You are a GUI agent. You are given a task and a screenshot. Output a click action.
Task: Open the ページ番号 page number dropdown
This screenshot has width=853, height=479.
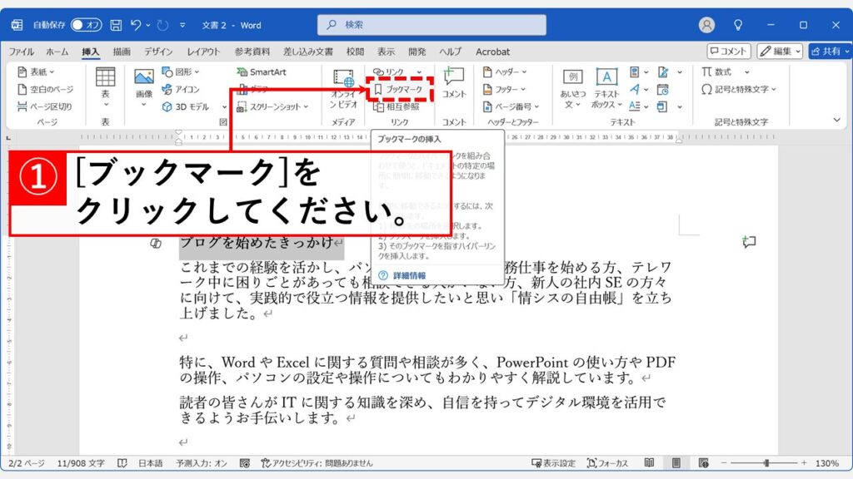point(511,106)
